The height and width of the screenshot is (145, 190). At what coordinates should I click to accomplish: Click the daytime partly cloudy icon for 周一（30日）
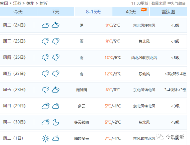(x=46, y=122)
